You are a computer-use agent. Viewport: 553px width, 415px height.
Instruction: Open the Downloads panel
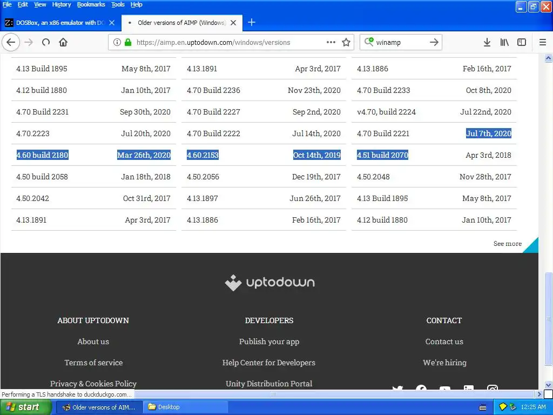click(487, 42)
